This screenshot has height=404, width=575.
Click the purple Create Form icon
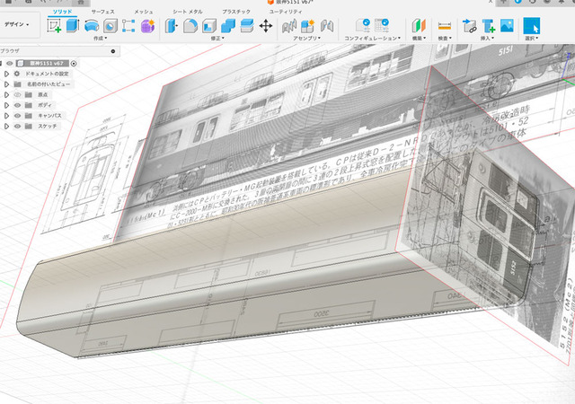click(x=147, y=26)
